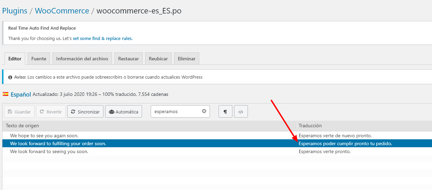Image resolution: width=432 pixels, height=190 pixels.
Task: Clear the search filter with the x icon
Action: 204,111
